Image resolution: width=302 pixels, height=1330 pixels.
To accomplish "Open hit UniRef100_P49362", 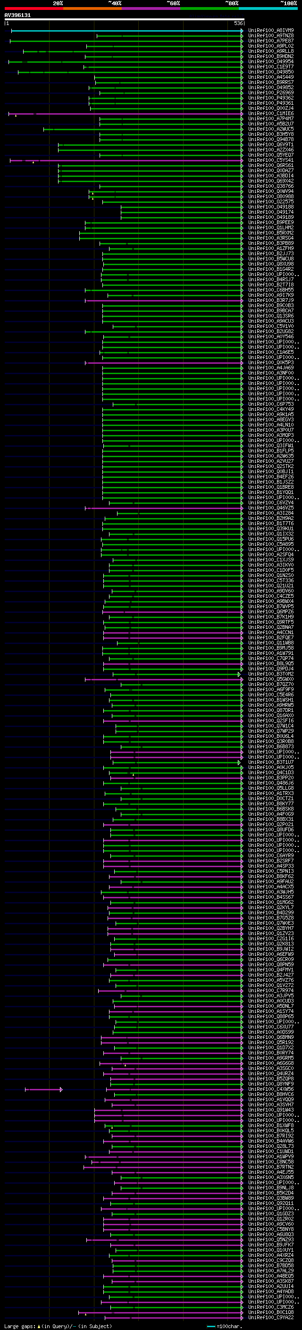I will pyautogui.click(x=270, y=98).
